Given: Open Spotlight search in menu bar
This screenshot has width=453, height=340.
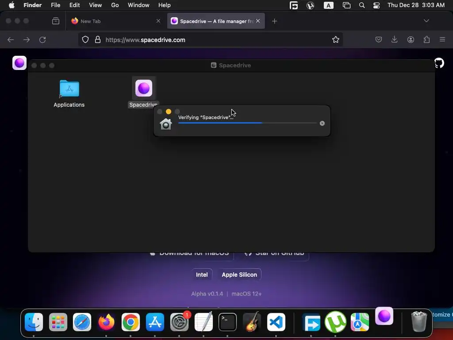Looking at the screenshot, I should tap(362, 5).
